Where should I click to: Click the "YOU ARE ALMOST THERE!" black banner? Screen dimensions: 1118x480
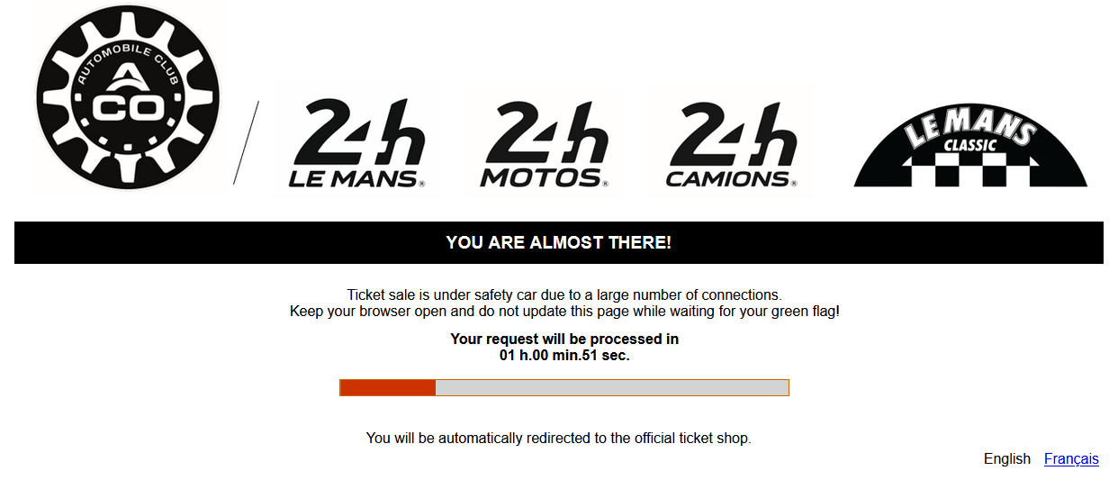pyautogui.click(x=558, y=243)
